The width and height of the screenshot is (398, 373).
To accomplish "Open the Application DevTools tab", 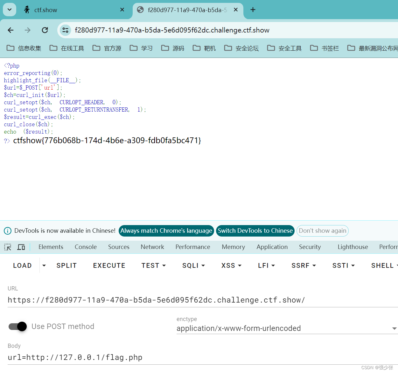I will click(x=272, y=247).
